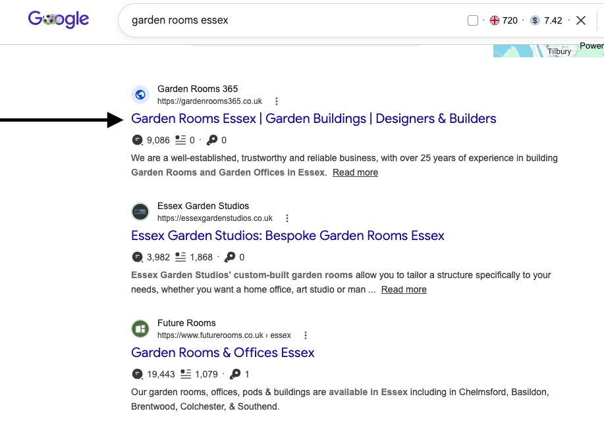Open more options for Future Rooms result

pos(306,335)
